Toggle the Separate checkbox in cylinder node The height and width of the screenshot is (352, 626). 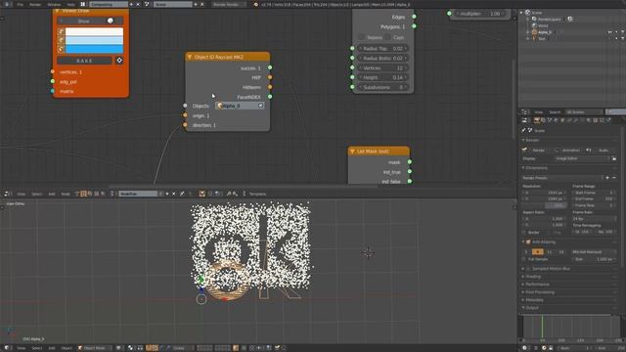361,37
